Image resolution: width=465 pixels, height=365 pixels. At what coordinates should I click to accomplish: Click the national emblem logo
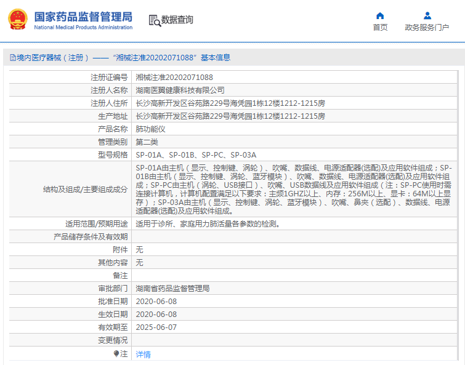click(x=18, y=20)
